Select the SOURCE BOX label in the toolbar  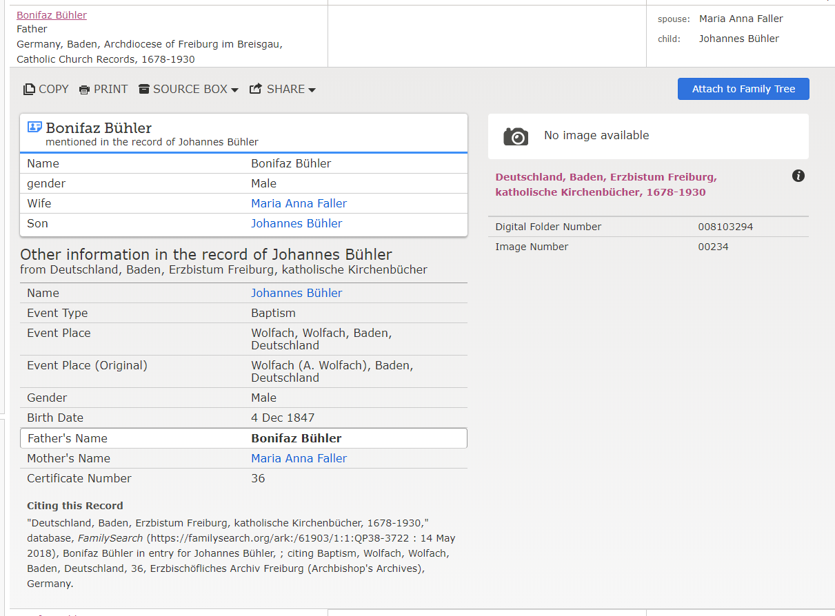coord(190,89)
